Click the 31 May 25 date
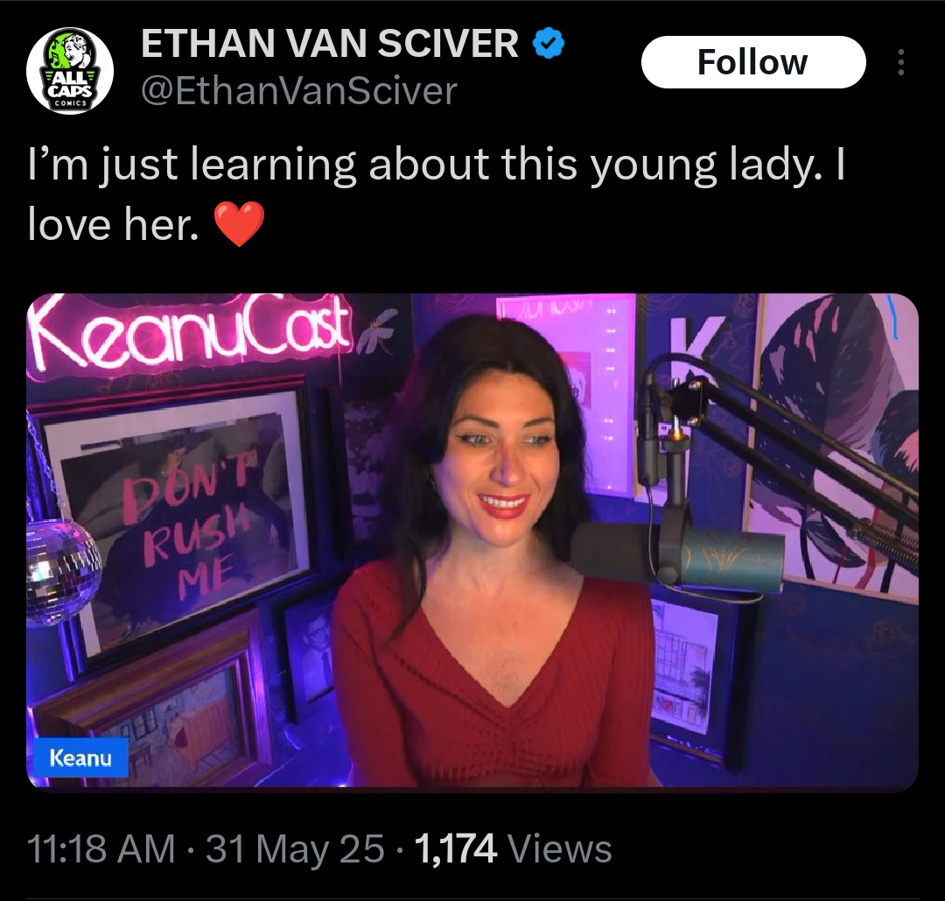945x901 pixels. pyautogui.click(x=295, y=848)
